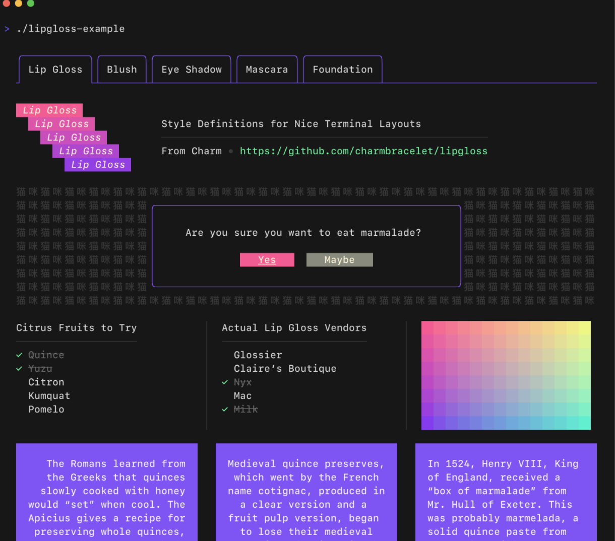Open the Eye Shadow tab

point(192,70)
